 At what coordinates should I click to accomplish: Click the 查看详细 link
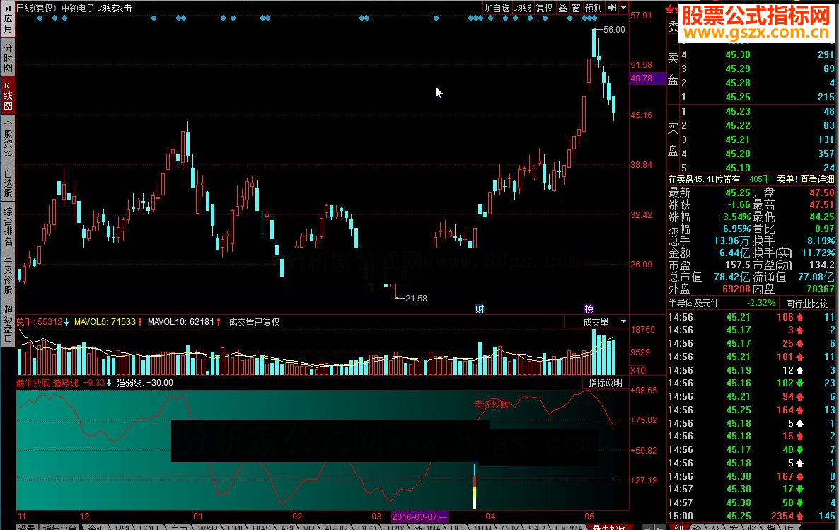click(817, 179)
